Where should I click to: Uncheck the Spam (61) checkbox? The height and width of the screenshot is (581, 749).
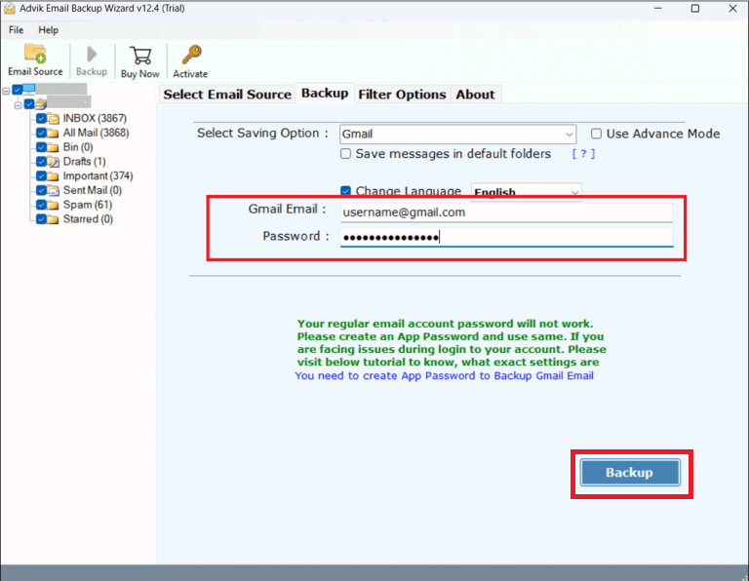[41, 205]
